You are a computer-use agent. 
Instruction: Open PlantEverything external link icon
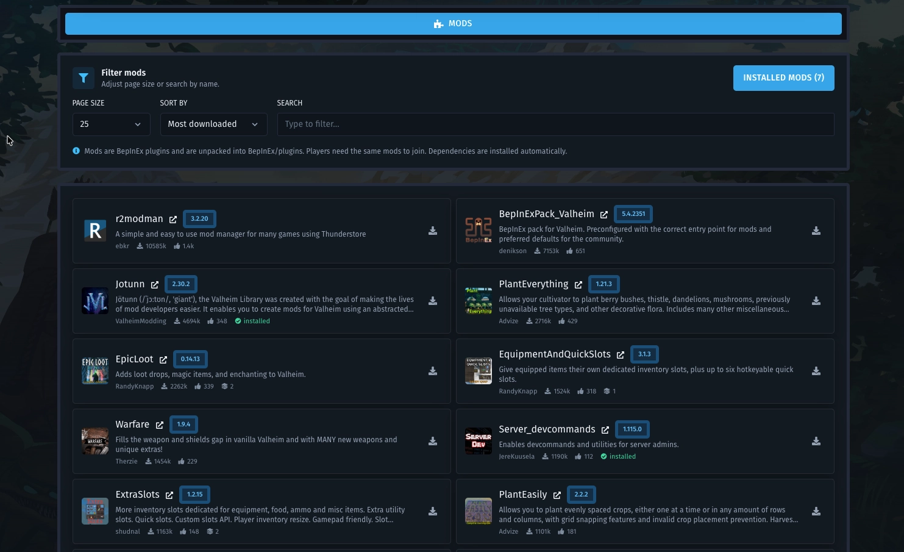coord(578,284)
